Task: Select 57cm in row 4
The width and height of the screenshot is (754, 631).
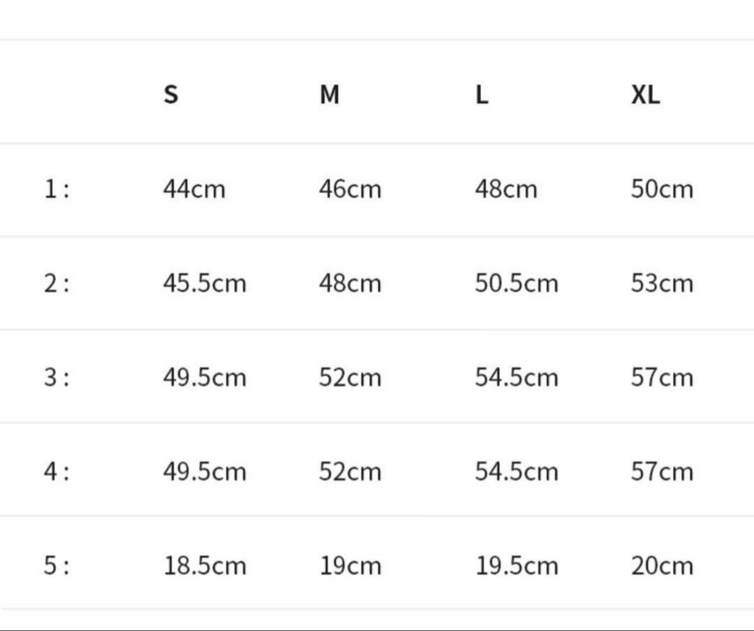Action: [662, 471]
